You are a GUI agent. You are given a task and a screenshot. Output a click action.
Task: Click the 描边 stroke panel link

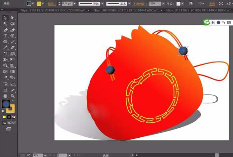[x=51, y=3]
